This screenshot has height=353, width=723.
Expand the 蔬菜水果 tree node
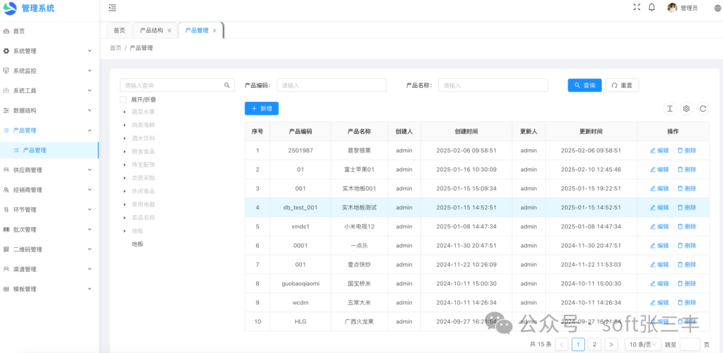(125, 112)
